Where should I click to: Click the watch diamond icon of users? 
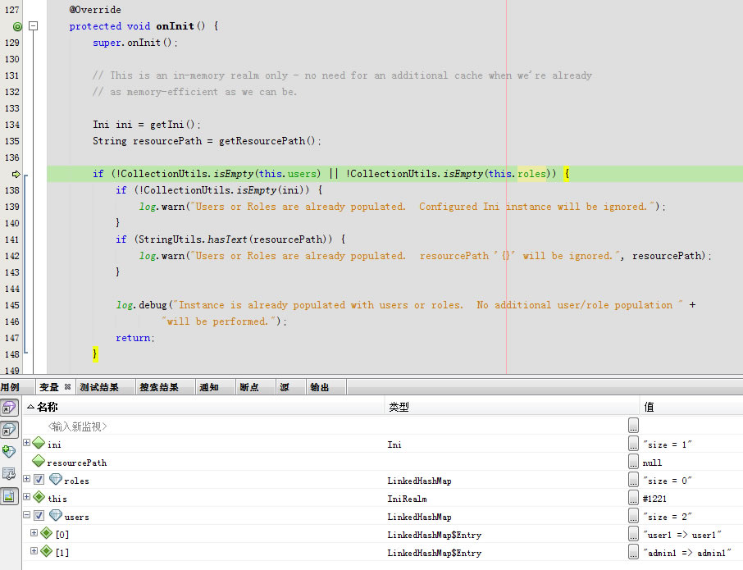tap(56, 516)
